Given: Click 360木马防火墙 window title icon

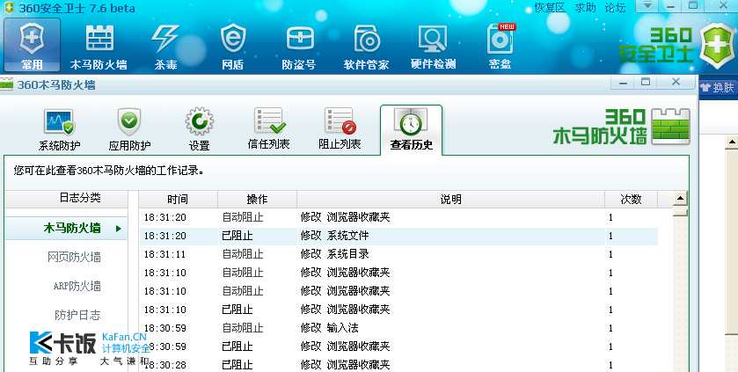Looking at the screenshot, I should [x=6, y=85].
